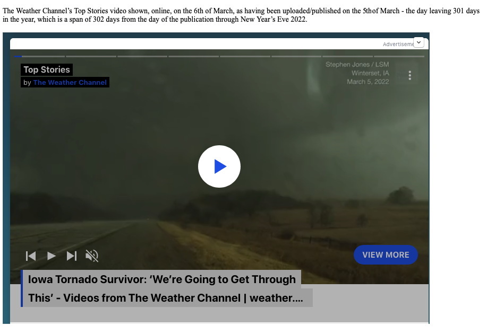This screenshot has height=334, width=504.
Task: Skip to the previous video
Action: [31, 256]
